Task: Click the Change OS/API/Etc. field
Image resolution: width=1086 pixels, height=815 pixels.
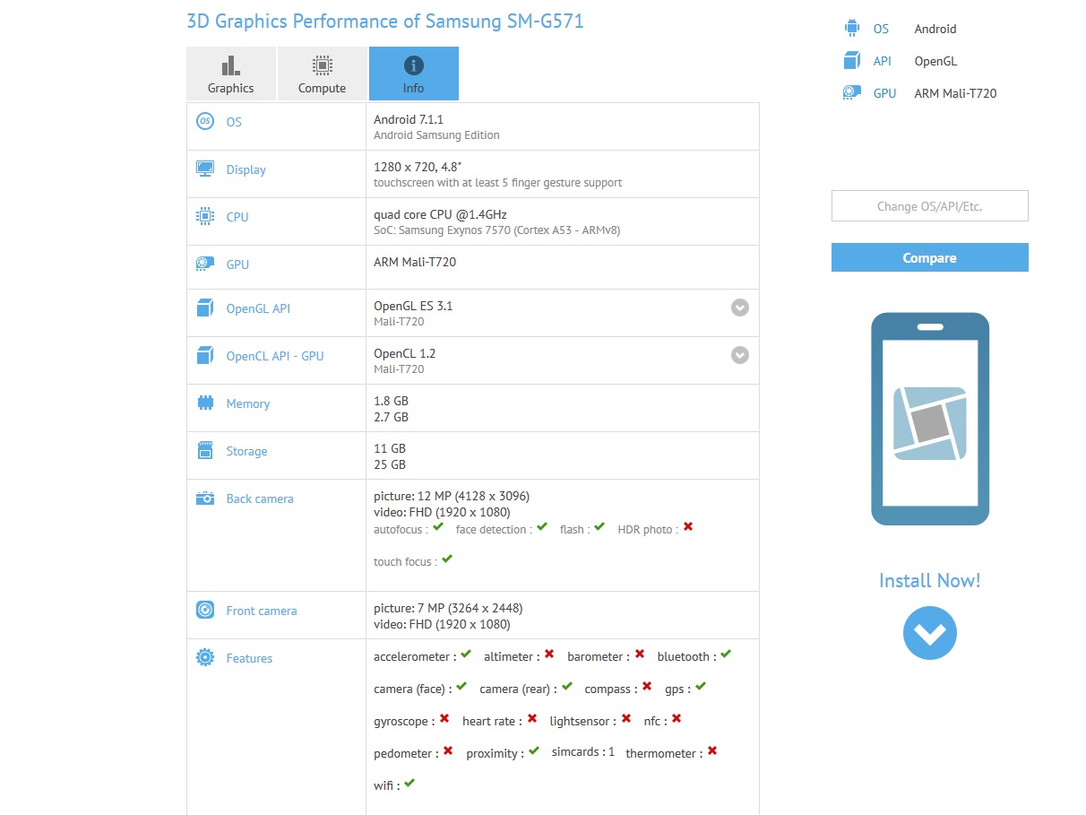Action: [x=930, y=205]
